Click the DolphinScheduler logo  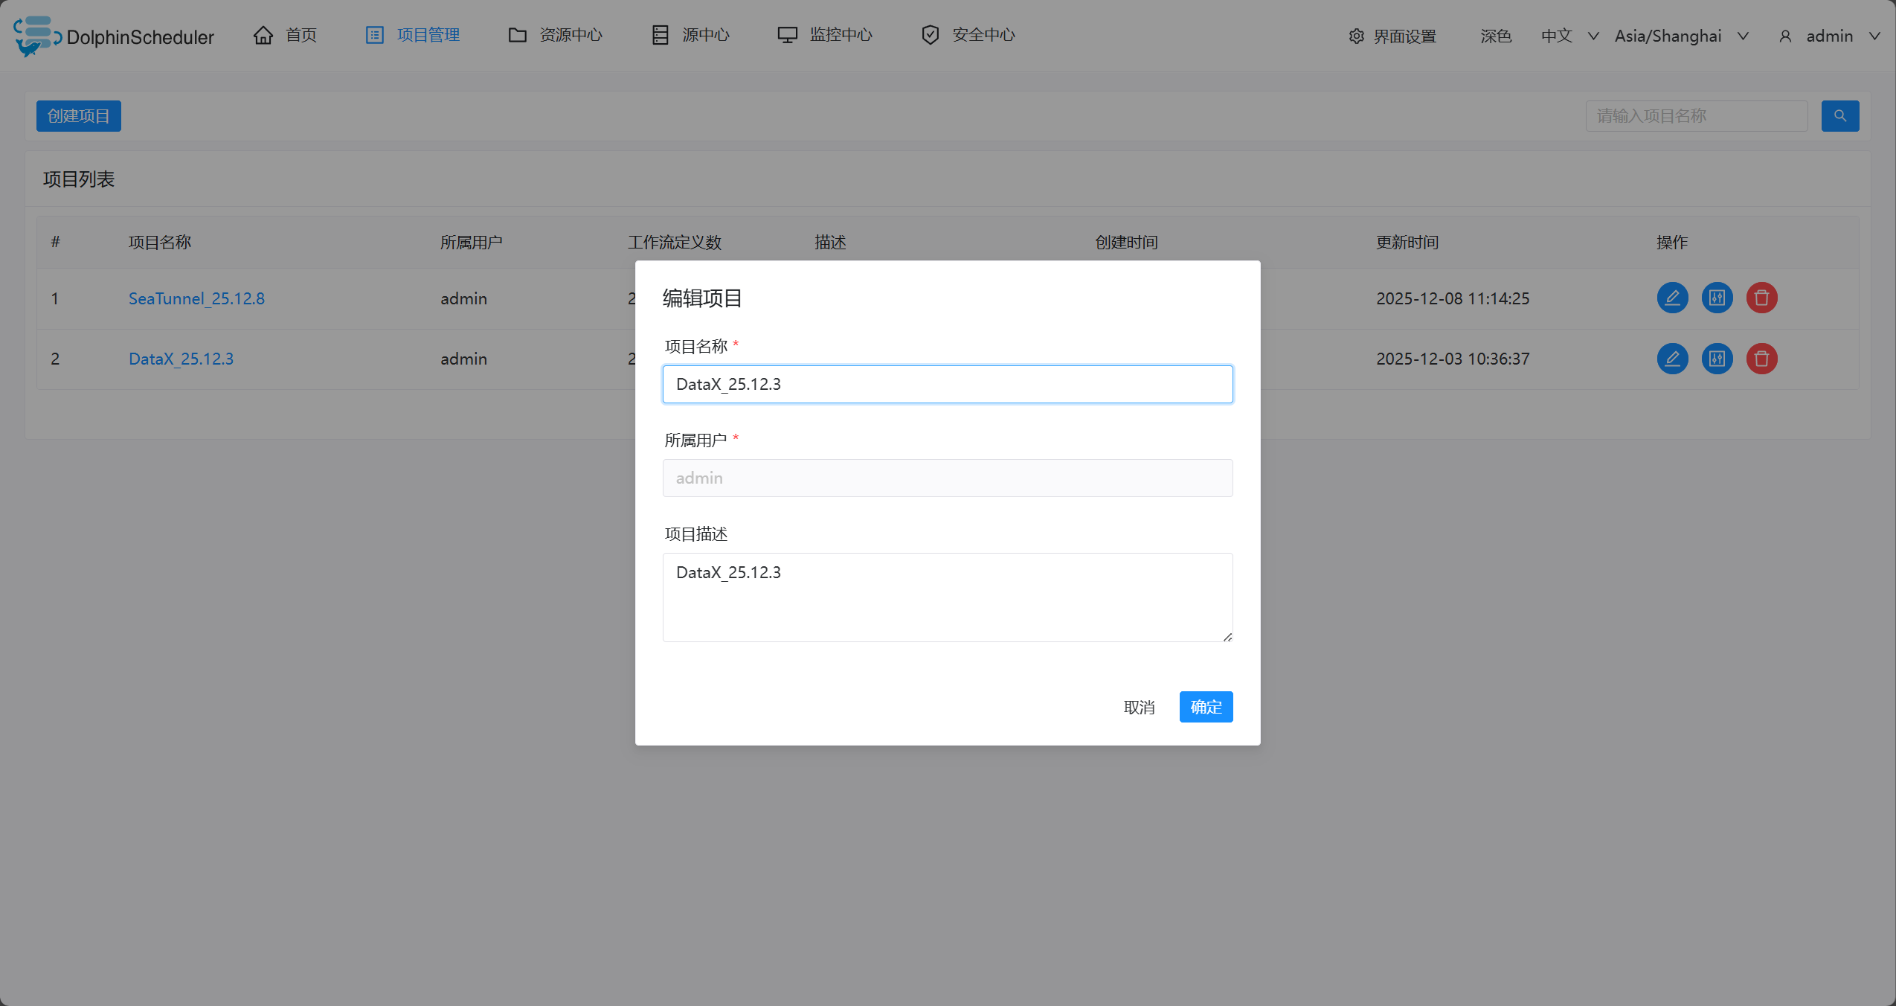[113, 36]
